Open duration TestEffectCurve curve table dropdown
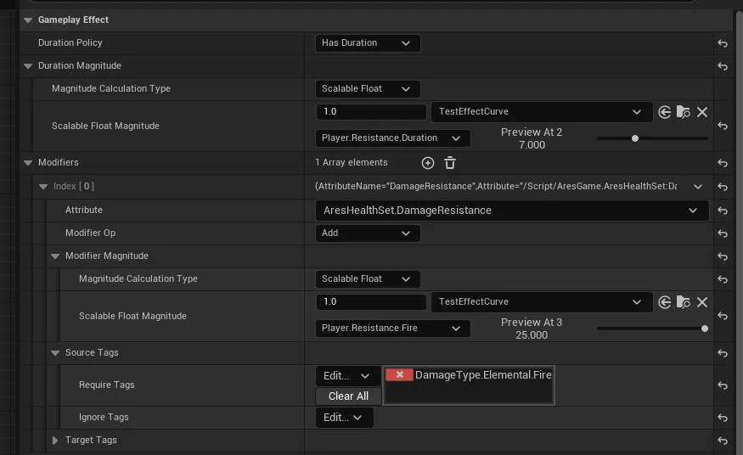743x455 pixels. point(542,112)
